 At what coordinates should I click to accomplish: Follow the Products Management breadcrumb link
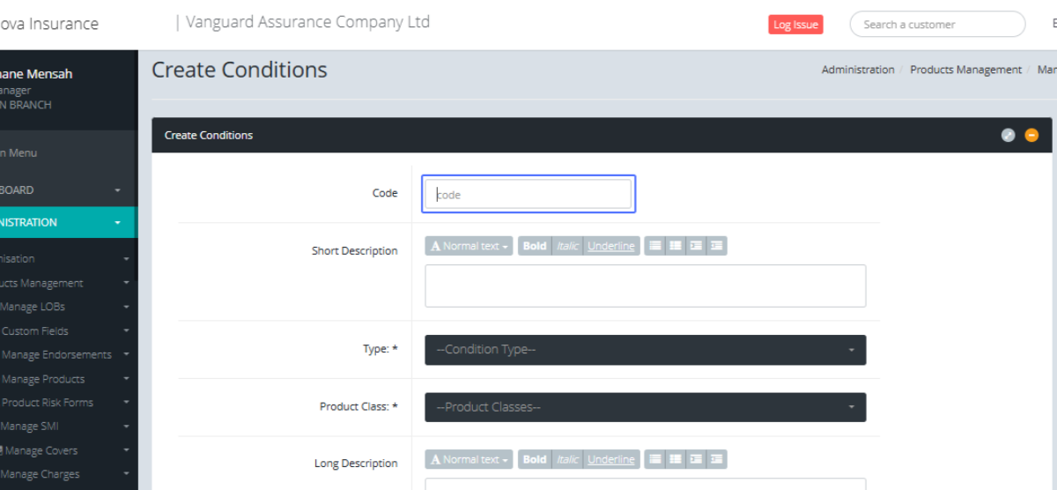pos(965,70)
